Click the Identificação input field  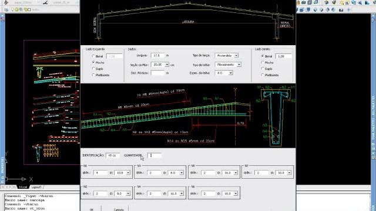(113, 155)
